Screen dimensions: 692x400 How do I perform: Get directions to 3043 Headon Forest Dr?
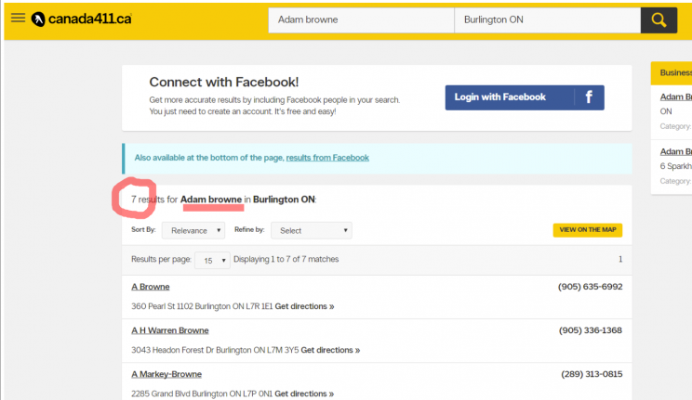coord(330,350)
